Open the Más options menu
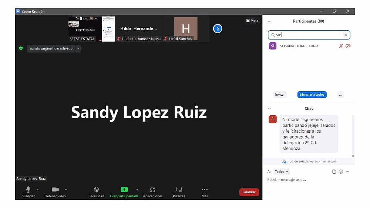This screenshot has height=208, width=370. [x=205, y=190]
